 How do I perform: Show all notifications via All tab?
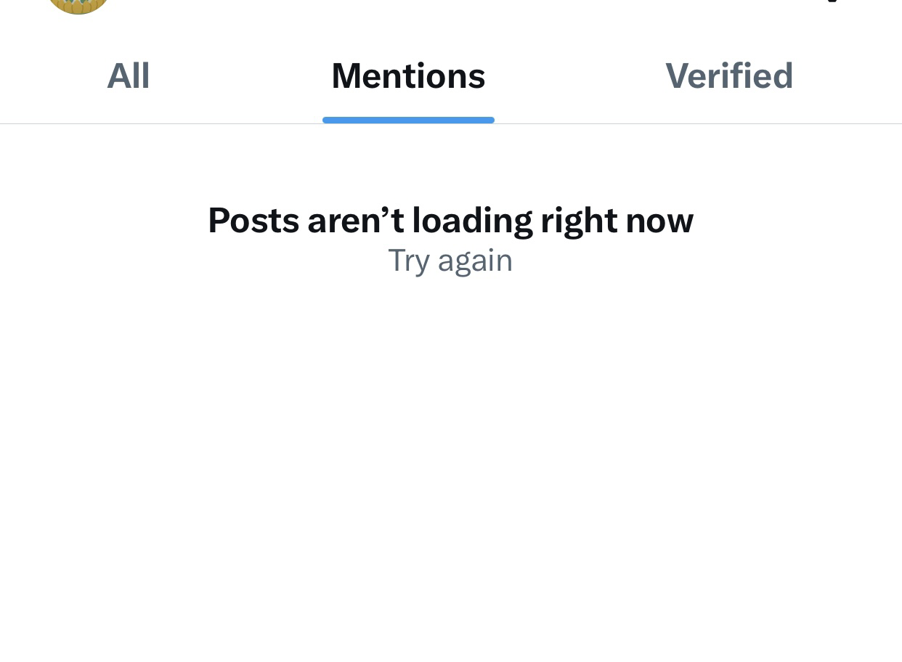click(x=129, y=76)
